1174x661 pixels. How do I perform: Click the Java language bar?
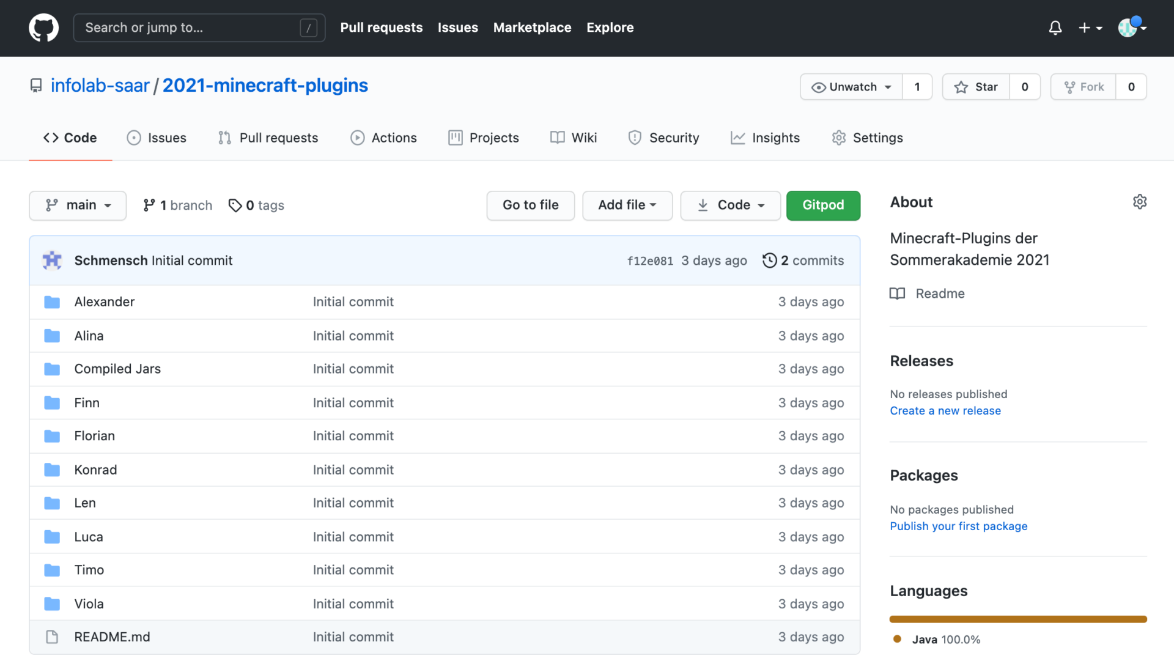(1017, 619)
